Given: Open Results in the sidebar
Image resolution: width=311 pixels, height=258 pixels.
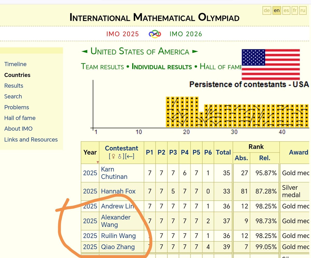Looking at the screenshot, I should click(14, 86).
